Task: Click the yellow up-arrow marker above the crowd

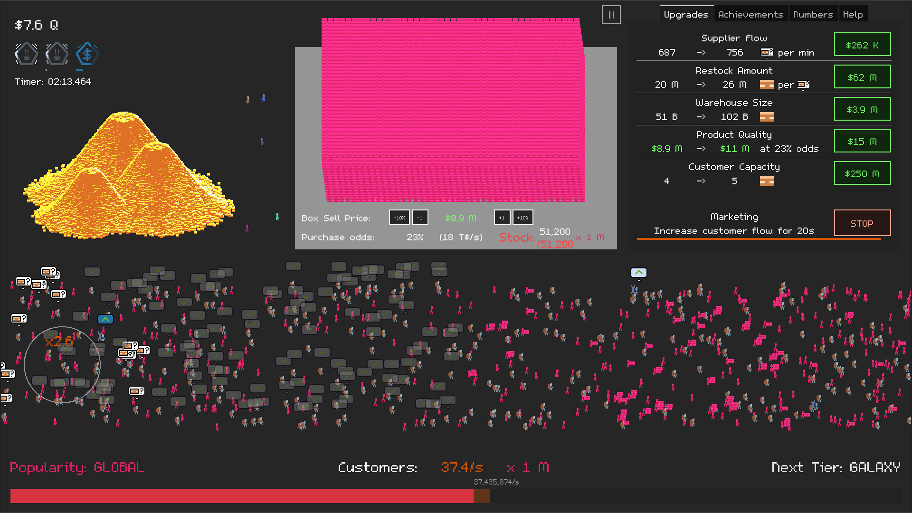Action: point(638,273)
